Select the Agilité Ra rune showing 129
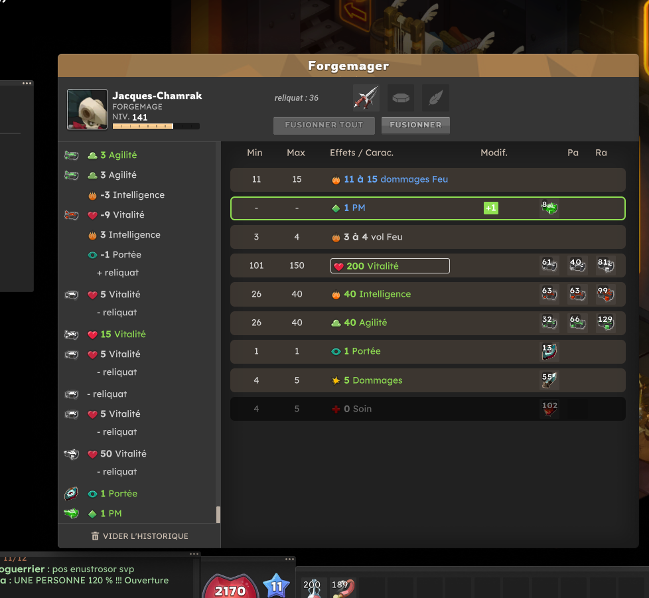 [605, 323]
